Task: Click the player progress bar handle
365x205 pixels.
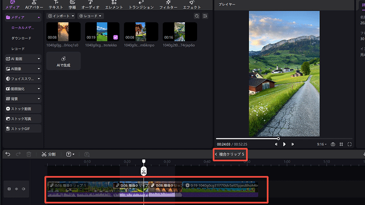Action: 278,138
